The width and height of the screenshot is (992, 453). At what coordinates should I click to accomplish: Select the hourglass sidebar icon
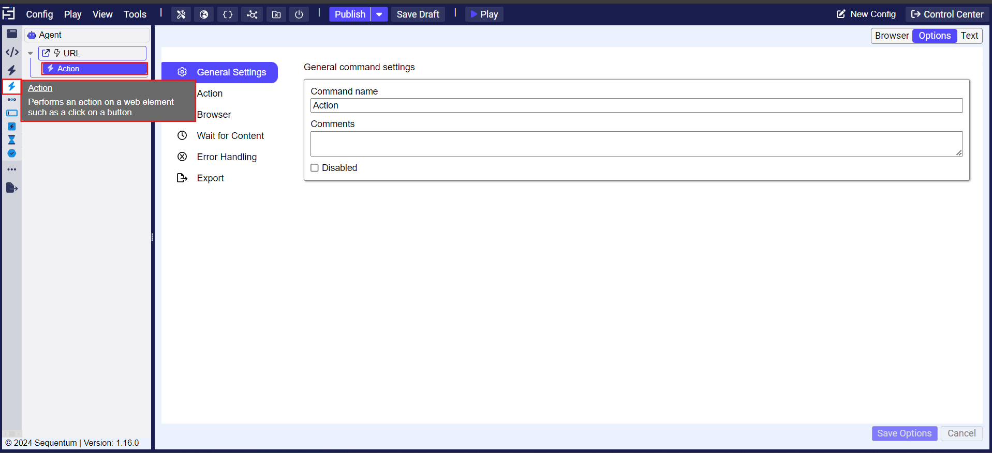point(12,139)
